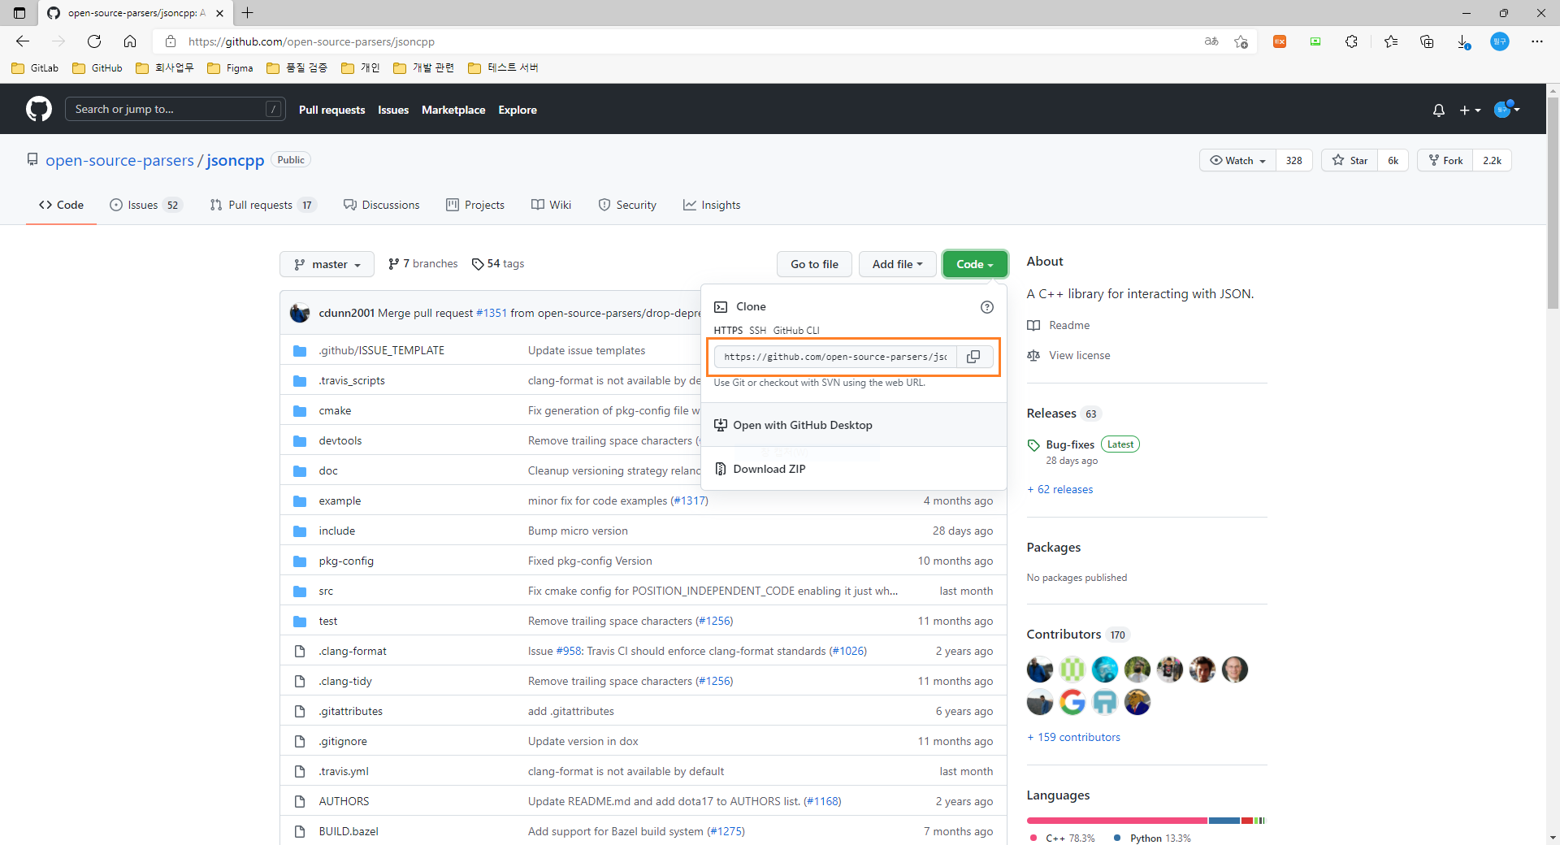Open the 7 branches link
1560x845 pixels.
point(423,263)
